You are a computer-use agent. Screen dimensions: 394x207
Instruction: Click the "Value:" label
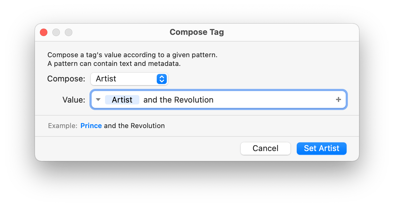click(x=74, y=100)
